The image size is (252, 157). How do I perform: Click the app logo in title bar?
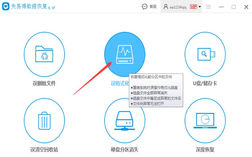pos(6,7)
